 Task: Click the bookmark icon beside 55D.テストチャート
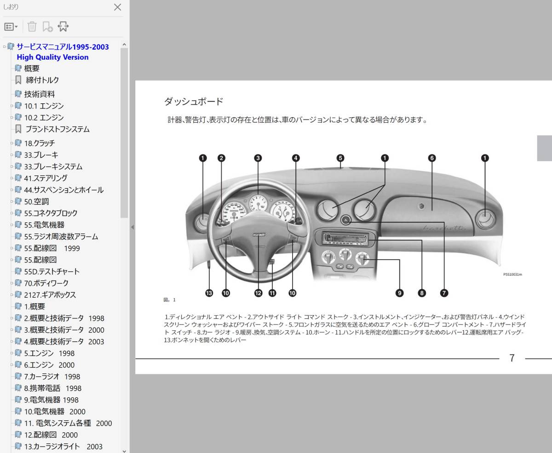pyautogui.click(x=18, y=271)
